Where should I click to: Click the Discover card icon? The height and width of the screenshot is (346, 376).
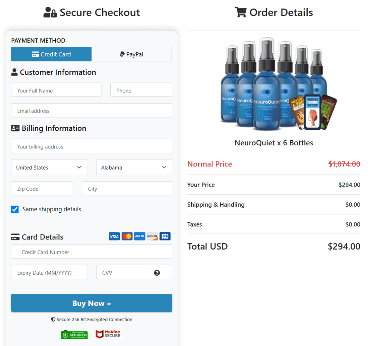(152, 236)
